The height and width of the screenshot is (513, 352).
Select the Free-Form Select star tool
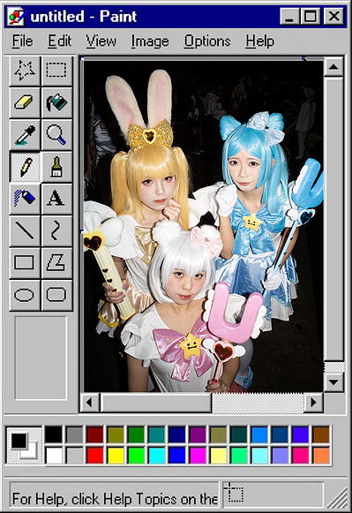point(25,71)
